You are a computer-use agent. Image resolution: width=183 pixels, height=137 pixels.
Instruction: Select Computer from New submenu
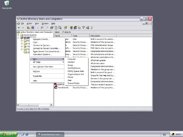pos(76,59)
